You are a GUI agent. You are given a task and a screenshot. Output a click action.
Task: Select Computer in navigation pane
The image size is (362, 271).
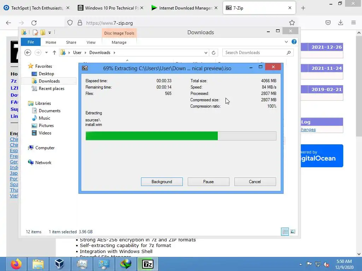click(x=45, y=148)
